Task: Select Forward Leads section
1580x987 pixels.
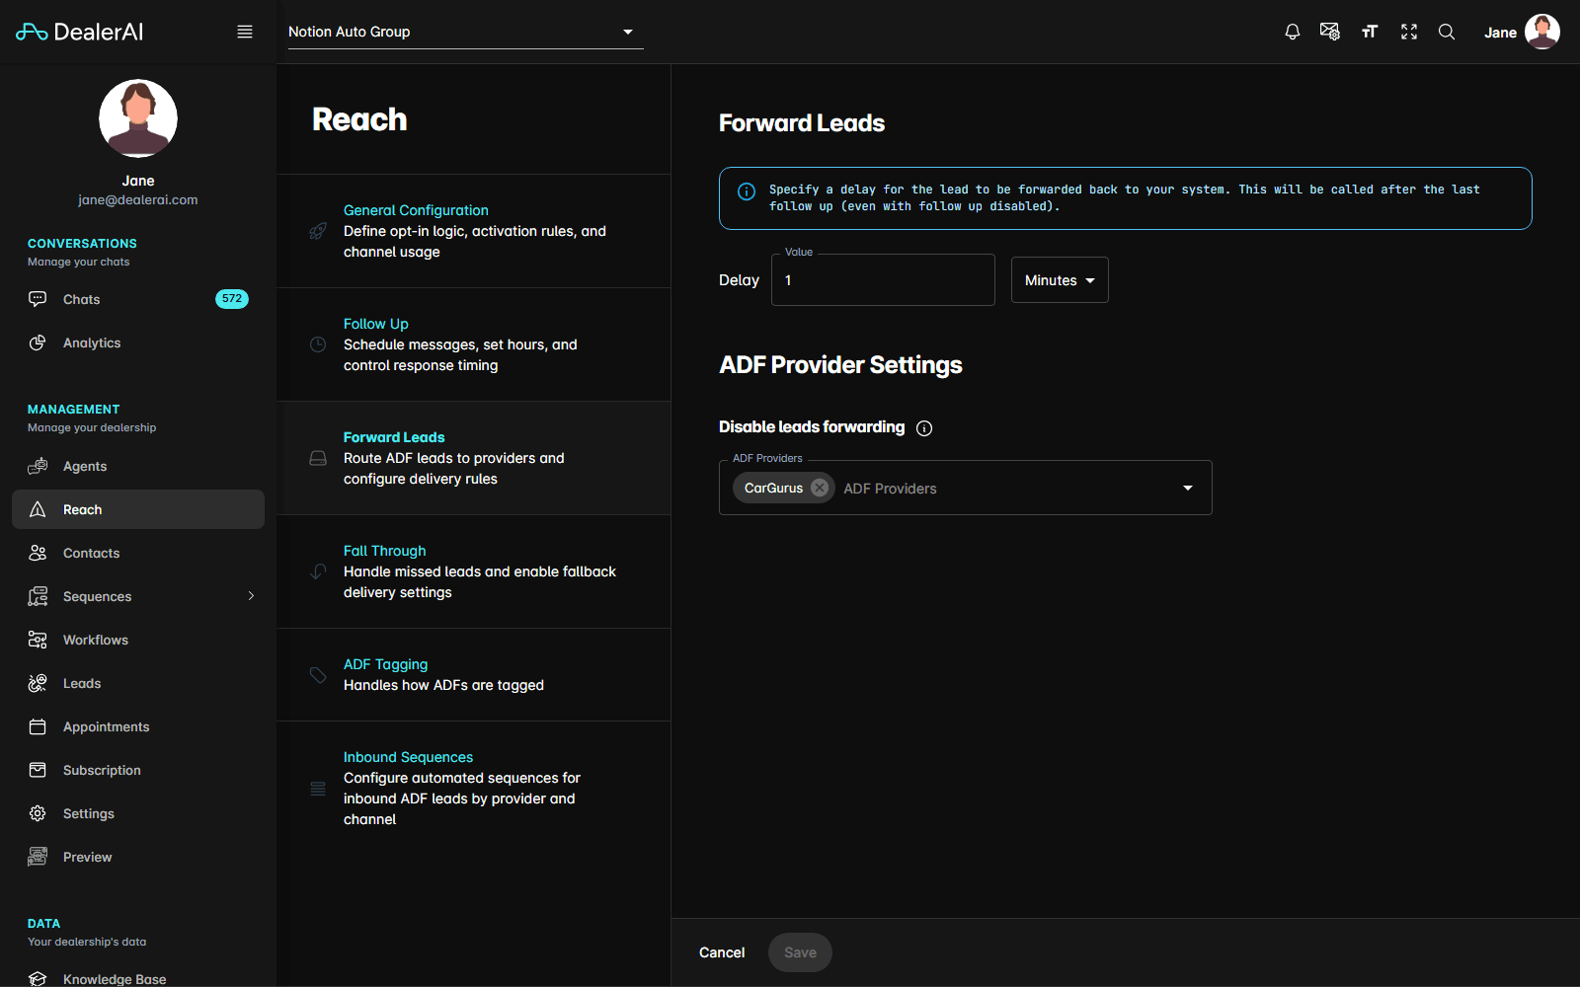Action: click(474, 458)
